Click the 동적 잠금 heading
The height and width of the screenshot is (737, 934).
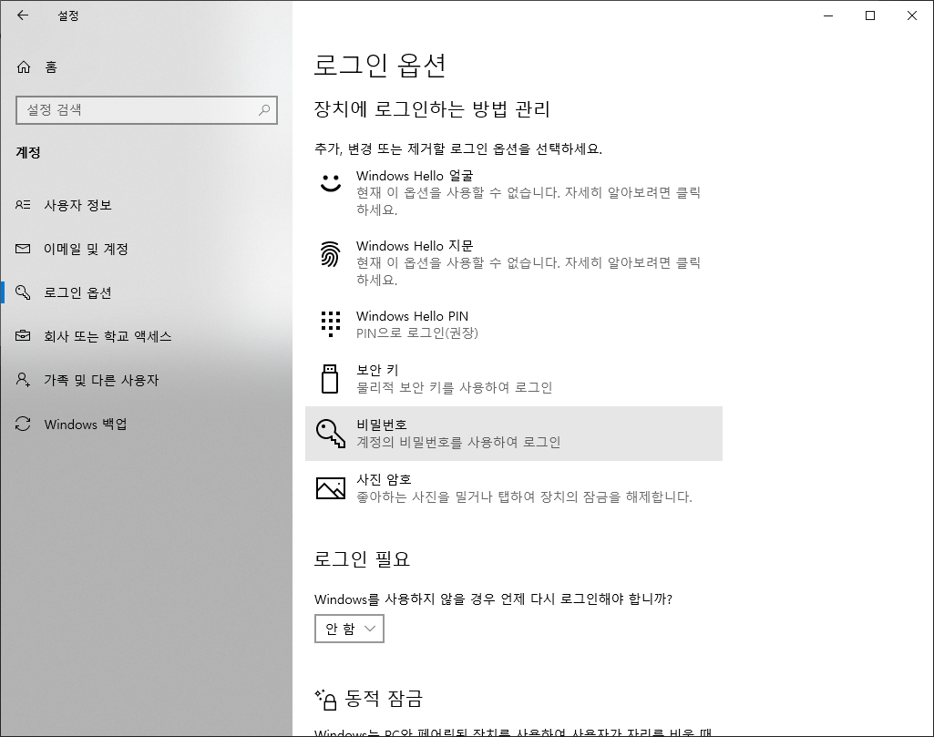click(x=384, y=699)
